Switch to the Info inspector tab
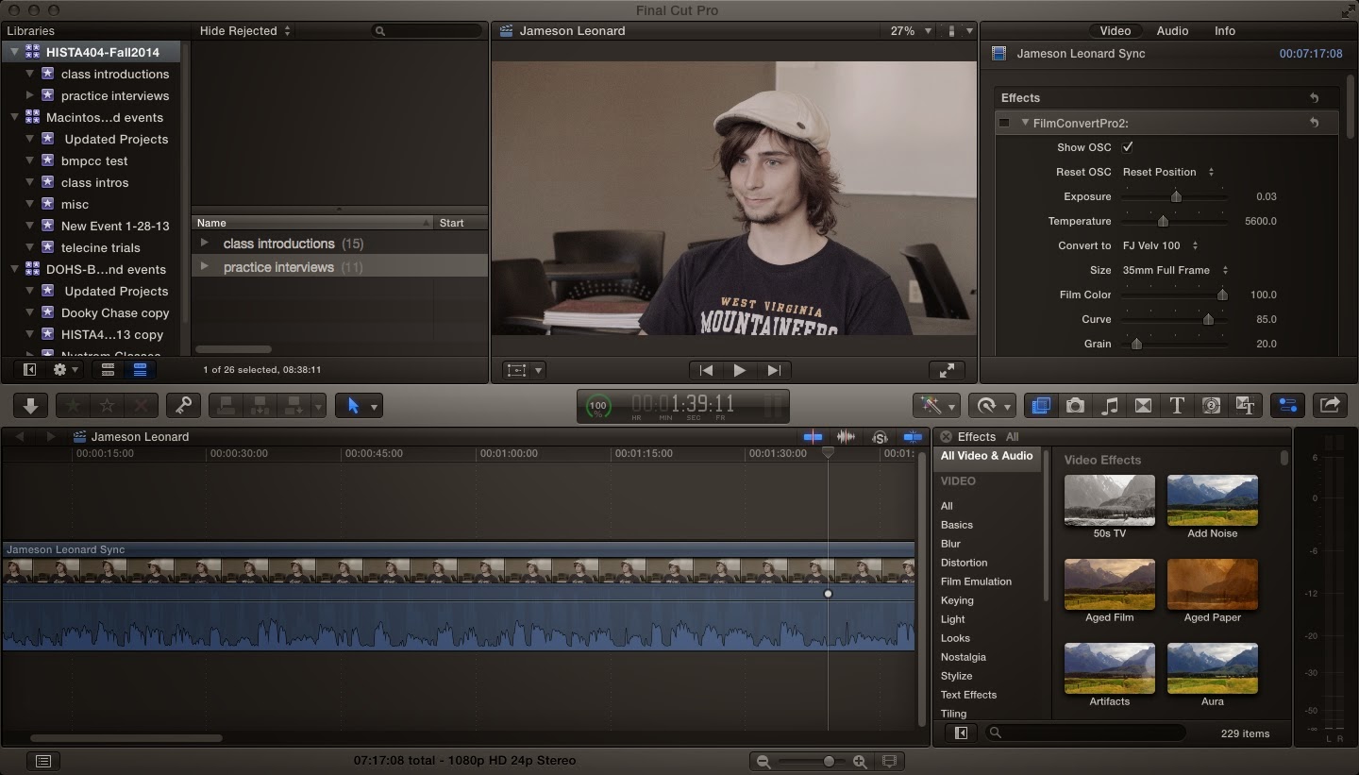Image resolution: width=1359 pixels, height=775 pixels. [1225, 31]
